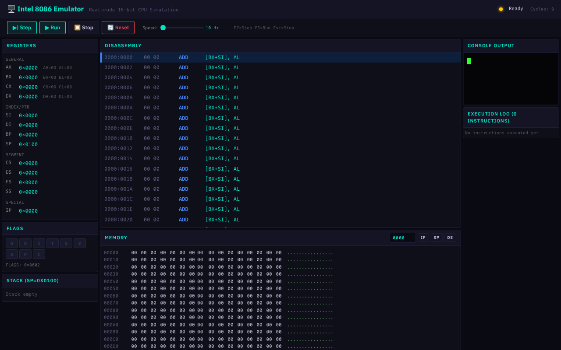Select disassembly row 0000:001A
Image resolution: width=561 pixels, height=350 pixels.
280,189
